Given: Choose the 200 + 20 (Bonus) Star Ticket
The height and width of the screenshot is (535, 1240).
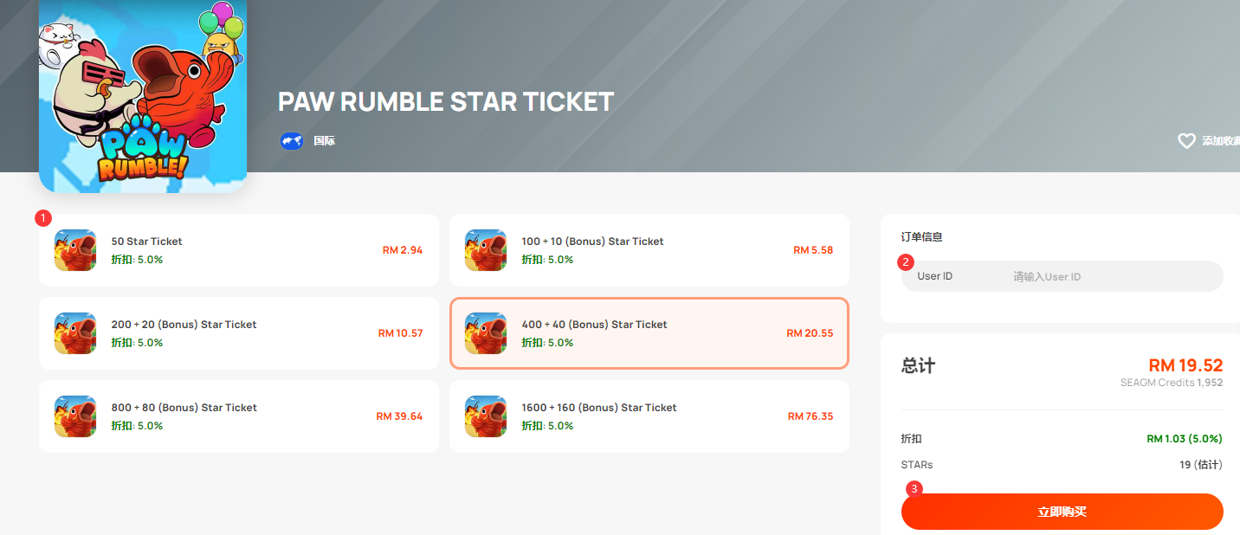Looking at the screenshot, I should point(239,333).
